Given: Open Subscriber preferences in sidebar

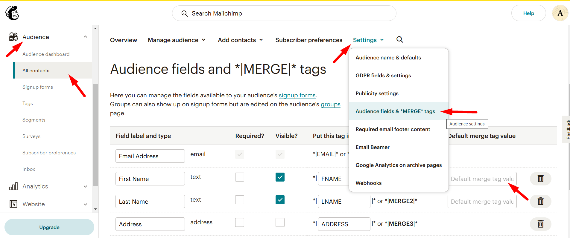Looking at the screenshot, I should (x=49, y=153).
